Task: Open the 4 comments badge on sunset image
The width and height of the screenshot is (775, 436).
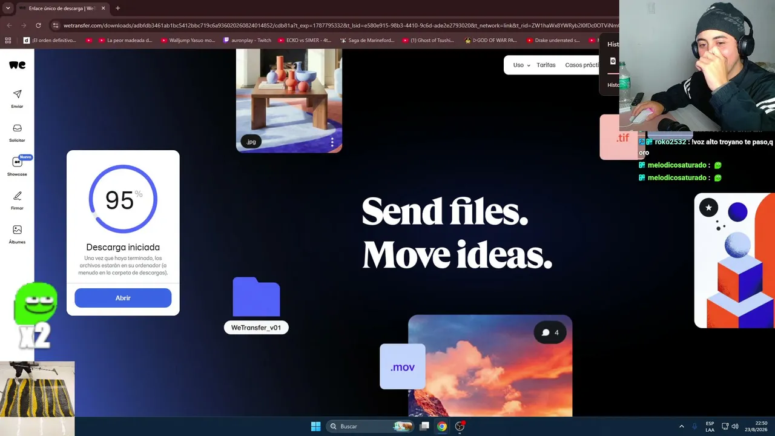Action: [550, 332]
